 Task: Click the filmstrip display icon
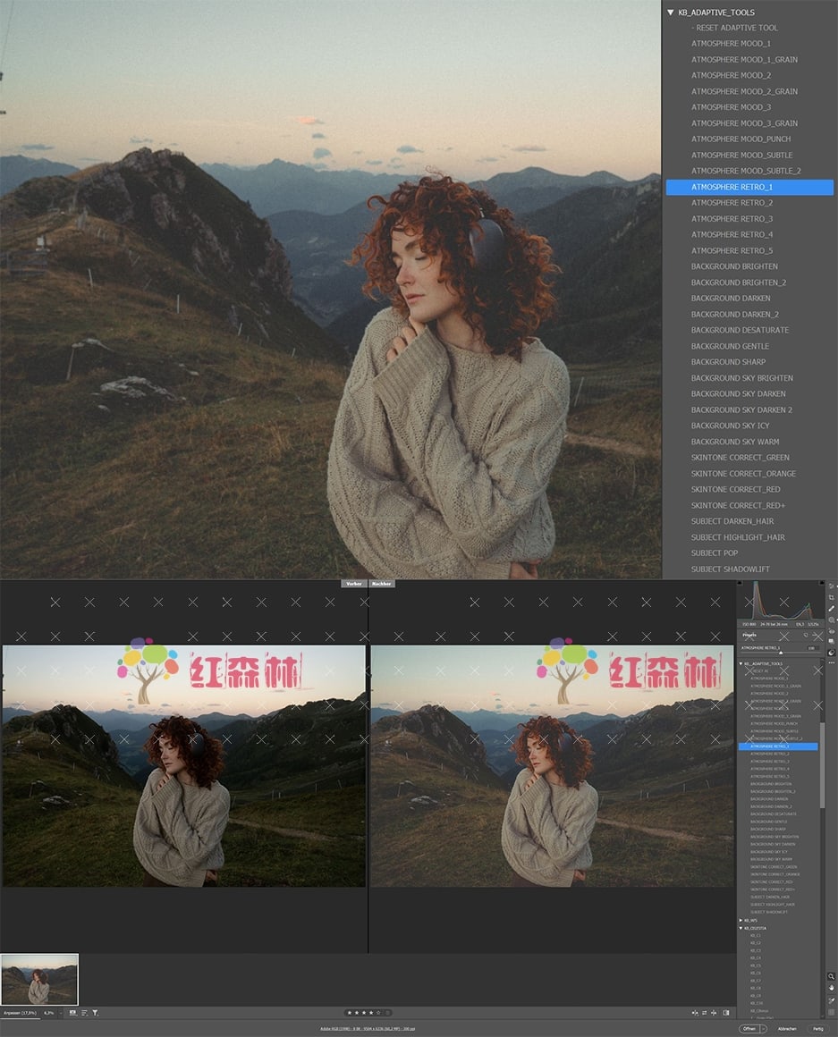click(72, 1013)
